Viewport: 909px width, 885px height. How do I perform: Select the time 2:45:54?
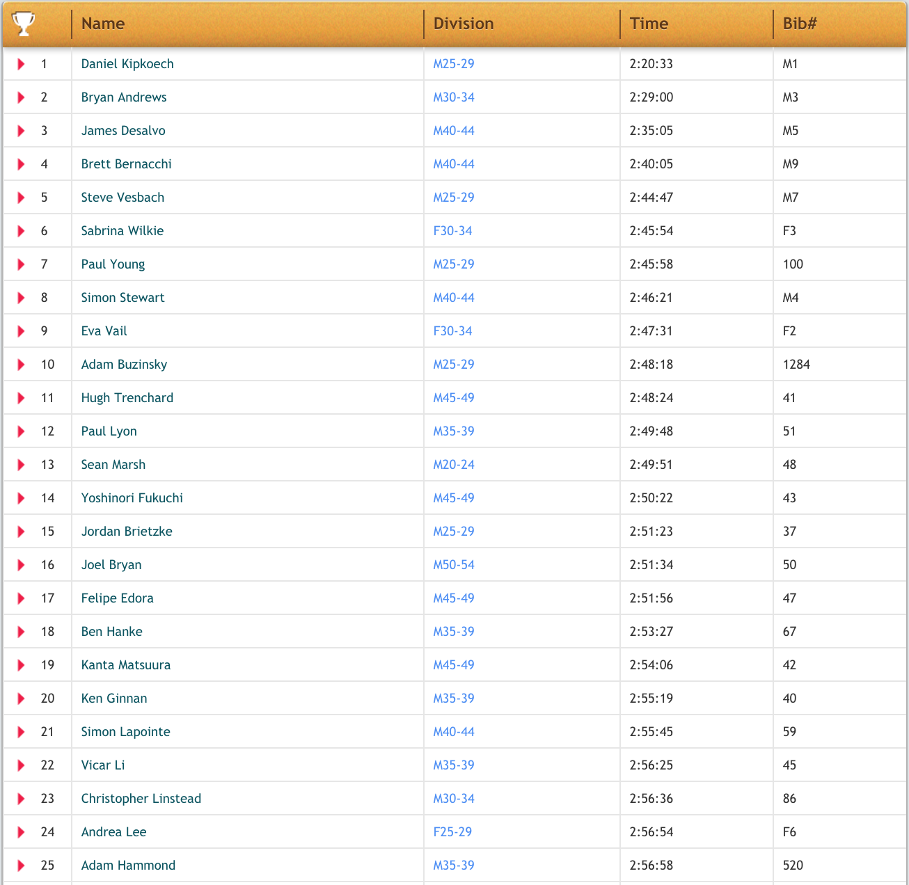[x=651, y=231]
